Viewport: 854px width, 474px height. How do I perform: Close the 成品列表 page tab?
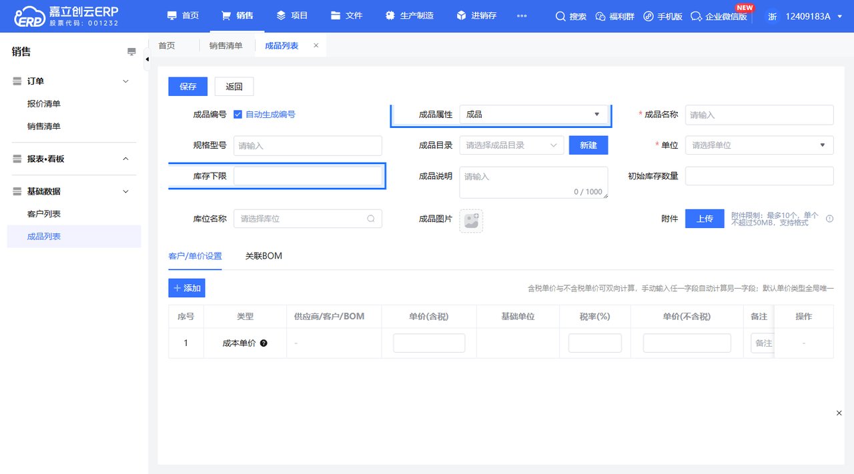(316, 45)
